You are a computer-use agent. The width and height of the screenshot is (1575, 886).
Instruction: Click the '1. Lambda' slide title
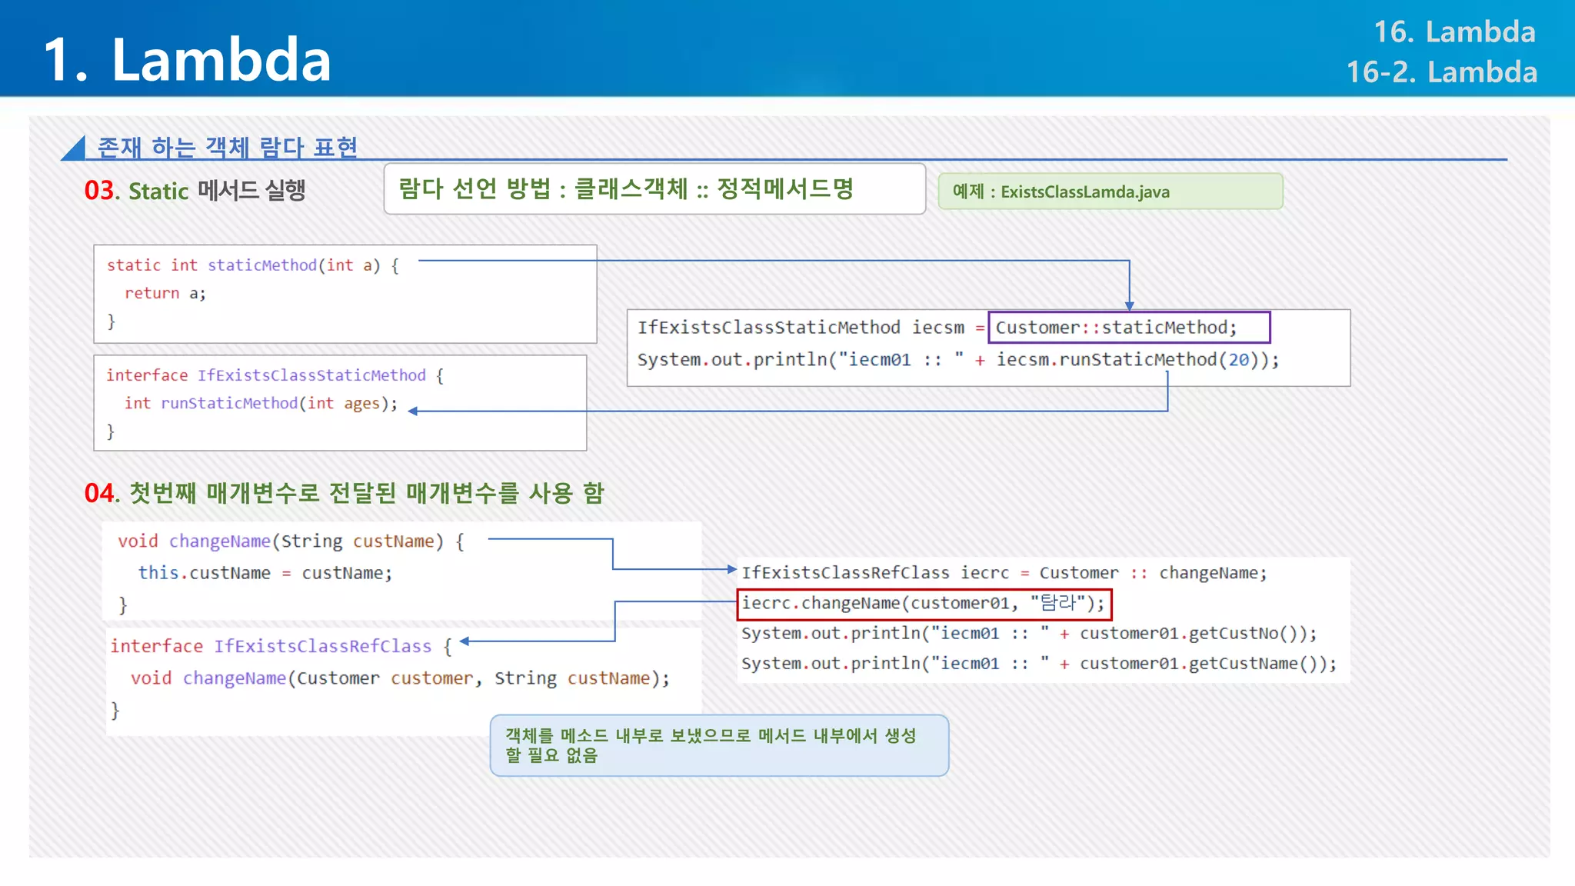tap(187, 59)
